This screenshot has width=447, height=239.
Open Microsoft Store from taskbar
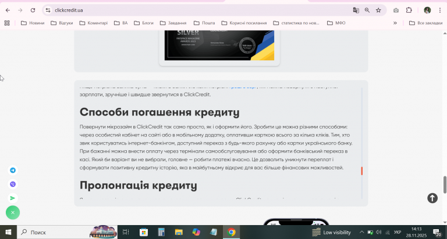tap(144, 232)
